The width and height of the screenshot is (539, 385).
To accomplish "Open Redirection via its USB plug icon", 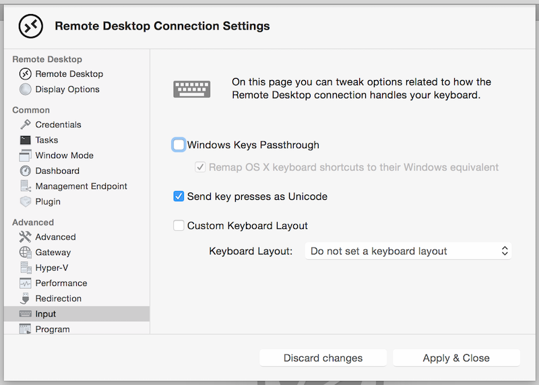I will pos(25,298).
